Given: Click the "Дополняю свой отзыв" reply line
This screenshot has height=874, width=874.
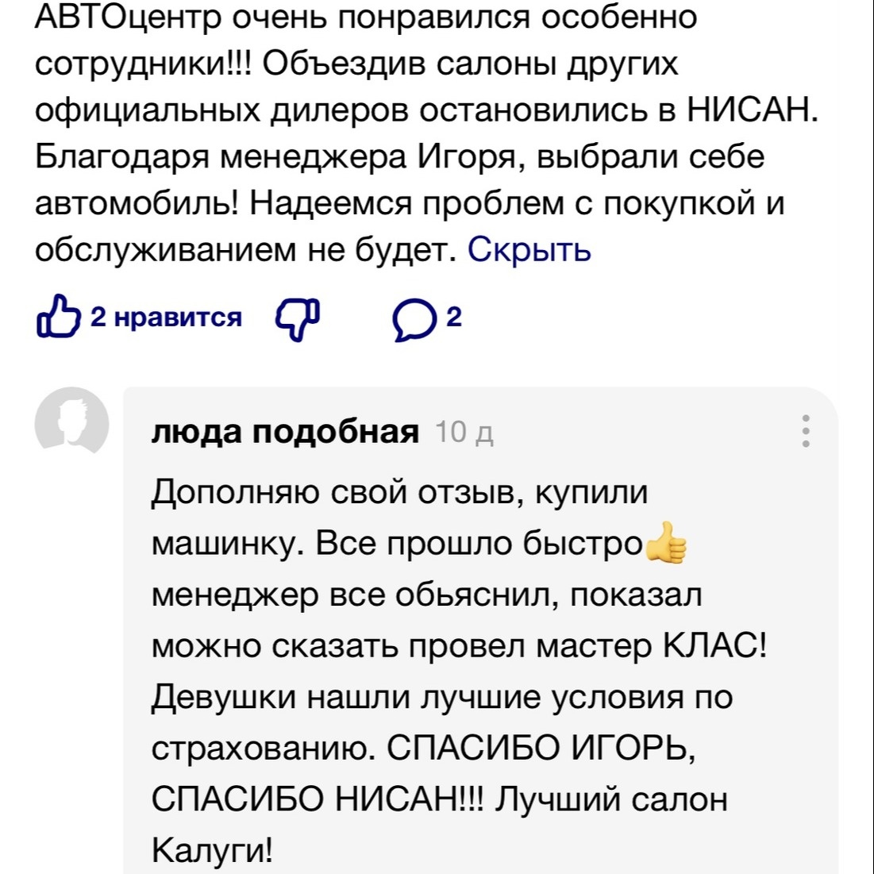Looking at the screenshot, I should 399,492.
